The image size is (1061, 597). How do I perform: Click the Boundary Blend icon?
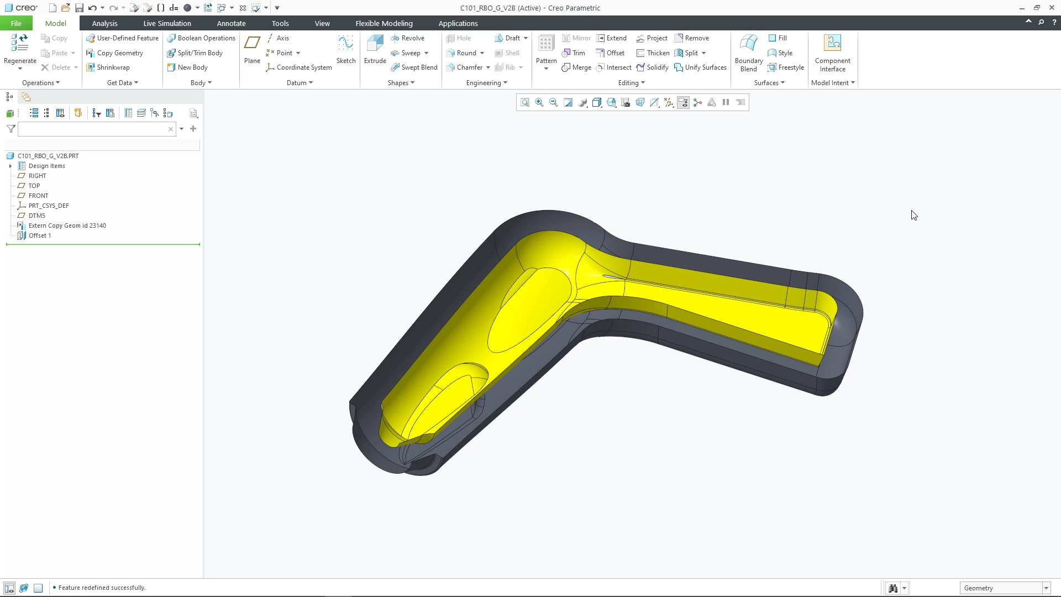[x=748, y=43]
